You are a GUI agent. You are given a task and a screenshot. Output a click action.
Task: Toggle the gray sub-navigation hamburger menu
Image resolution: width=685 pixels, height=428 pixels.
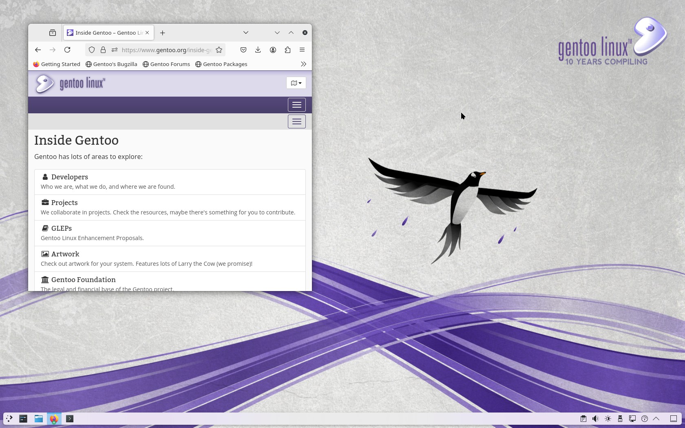[297, 121]
